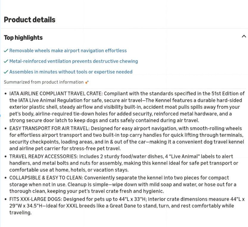248x227 pixels.
Task: Open 'Removable wheels make airport navigation effortless' link
Action: (68, 51)
